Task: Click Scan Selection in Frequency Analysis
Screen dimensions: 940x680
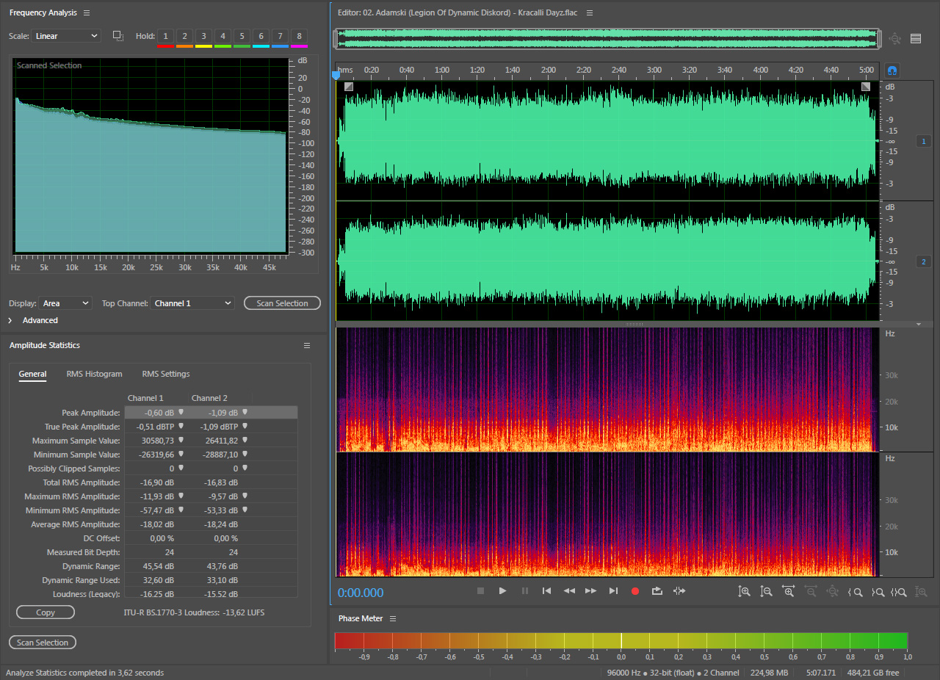Action: 282,303
